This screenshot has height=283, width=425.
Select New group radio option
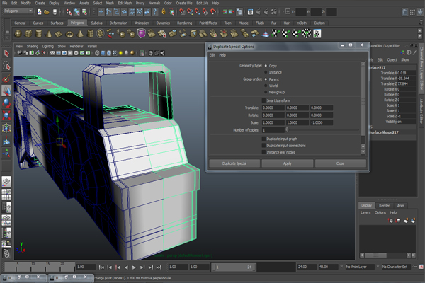pos(266,92)
